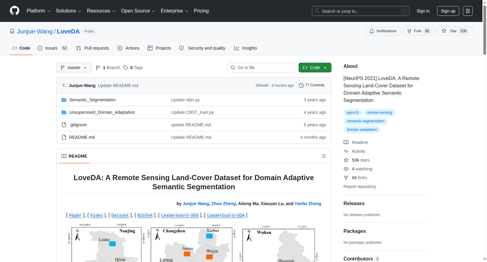The height and width of the screenshot is (262, 487).
Task: Open the Leaderboard-SEG link
Action: (x=180, y=215)
